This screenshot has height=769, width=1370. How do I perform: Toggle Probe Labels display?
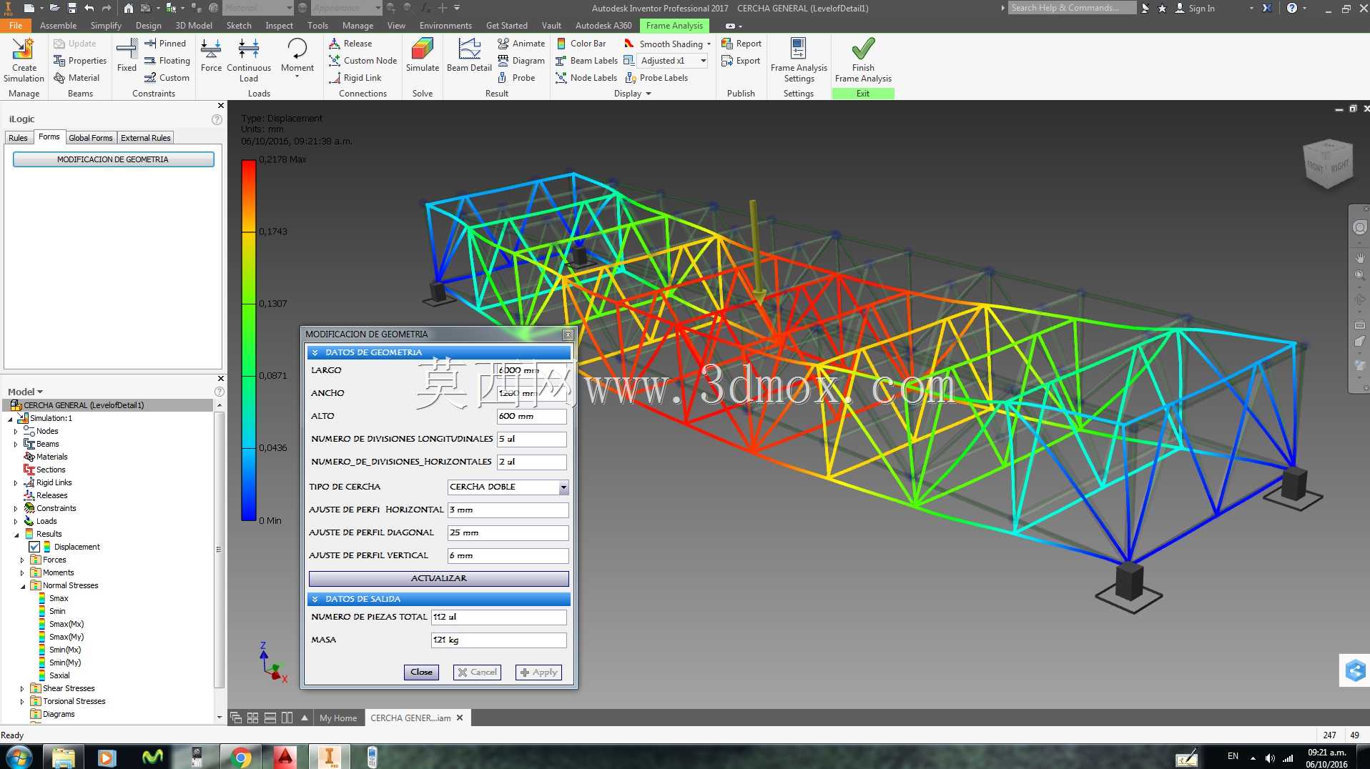[656, 78]
